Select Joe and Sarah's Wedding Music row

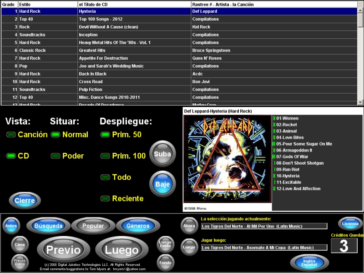(179, 66)
